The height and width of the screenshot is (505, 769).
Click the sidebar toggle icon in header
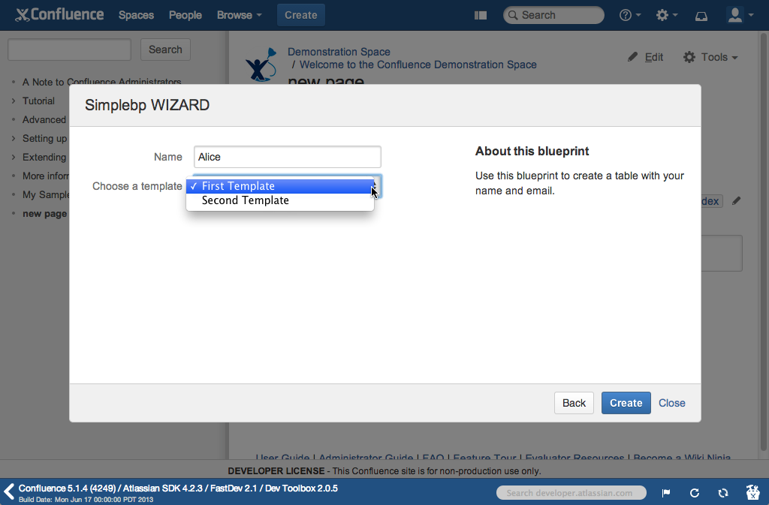[481, 15]
